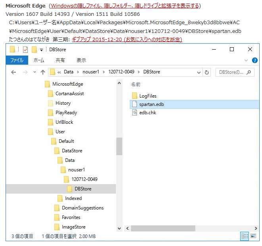Open the chevron after Data breadcrumb
Screen dimensions: 262x246
click(78, 72)
